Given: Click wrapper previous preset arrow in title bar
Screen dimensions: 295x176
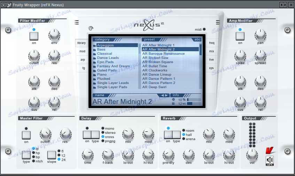Looking at the screenshot, I should pyautogui.click(x=281, y=5).
